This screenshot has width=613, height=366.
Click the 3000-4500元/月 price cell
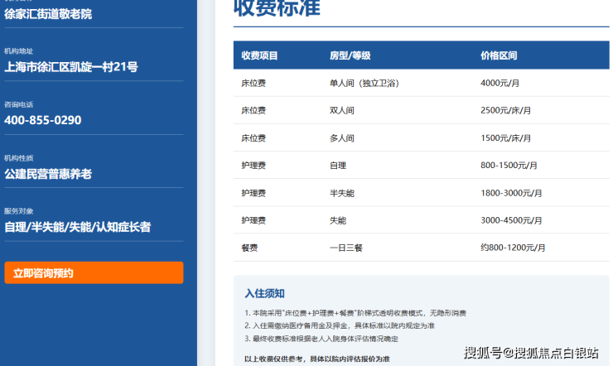click(511, 220)
